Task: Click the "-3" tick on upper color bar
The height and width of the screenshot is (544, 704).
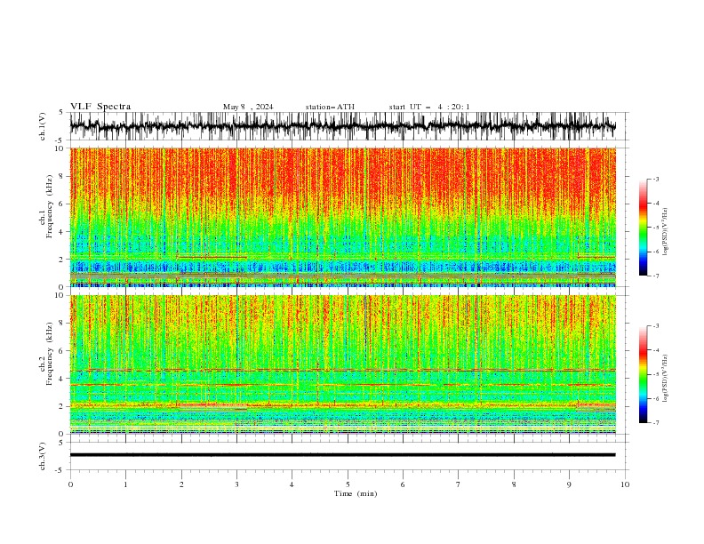Action: [x=655, y=179]
